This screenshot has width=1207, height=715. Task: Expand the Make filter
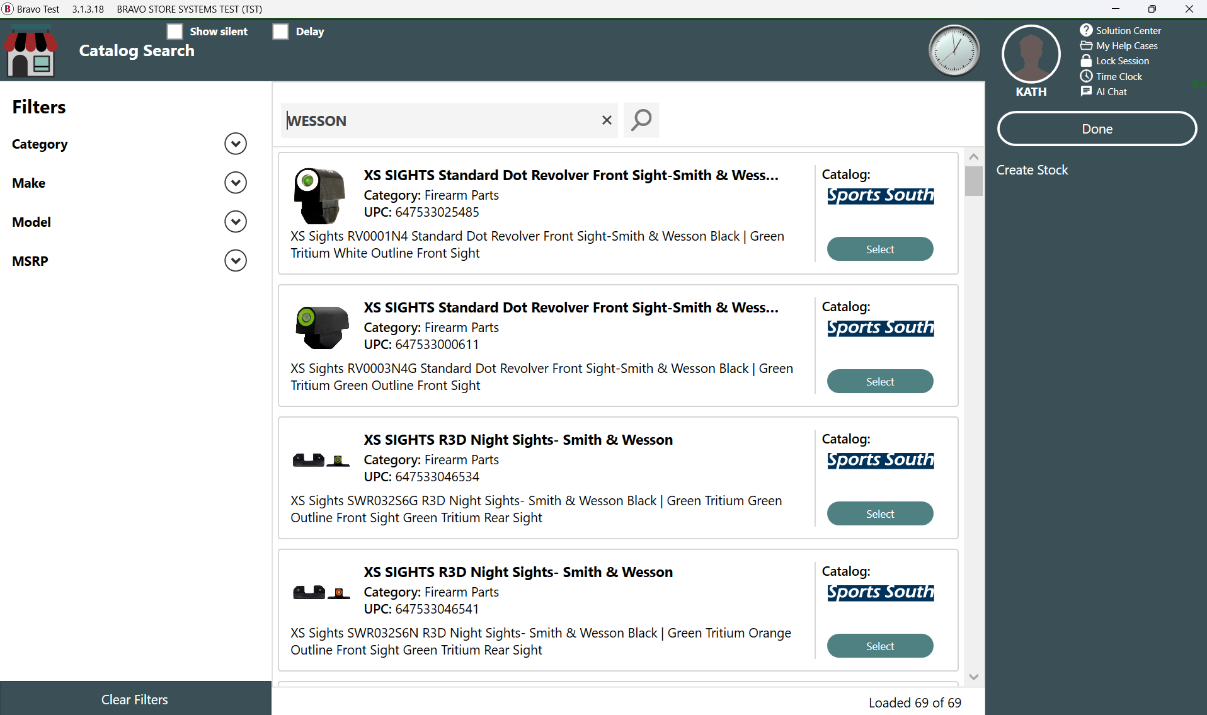tap(236, 183)
